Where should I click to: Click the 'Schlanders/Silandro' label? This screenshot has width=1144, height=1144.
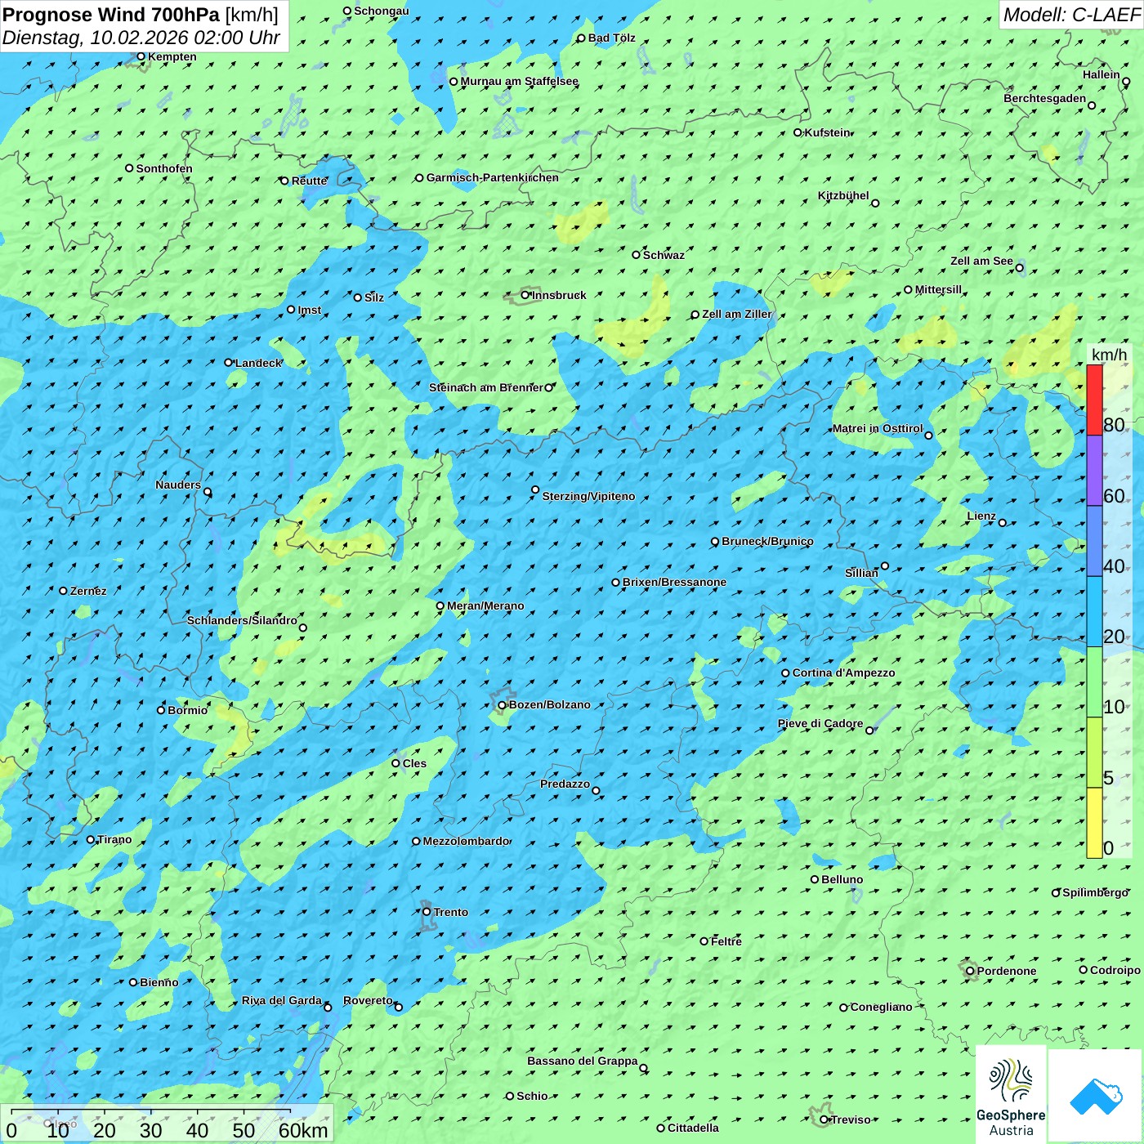[242, 620]
